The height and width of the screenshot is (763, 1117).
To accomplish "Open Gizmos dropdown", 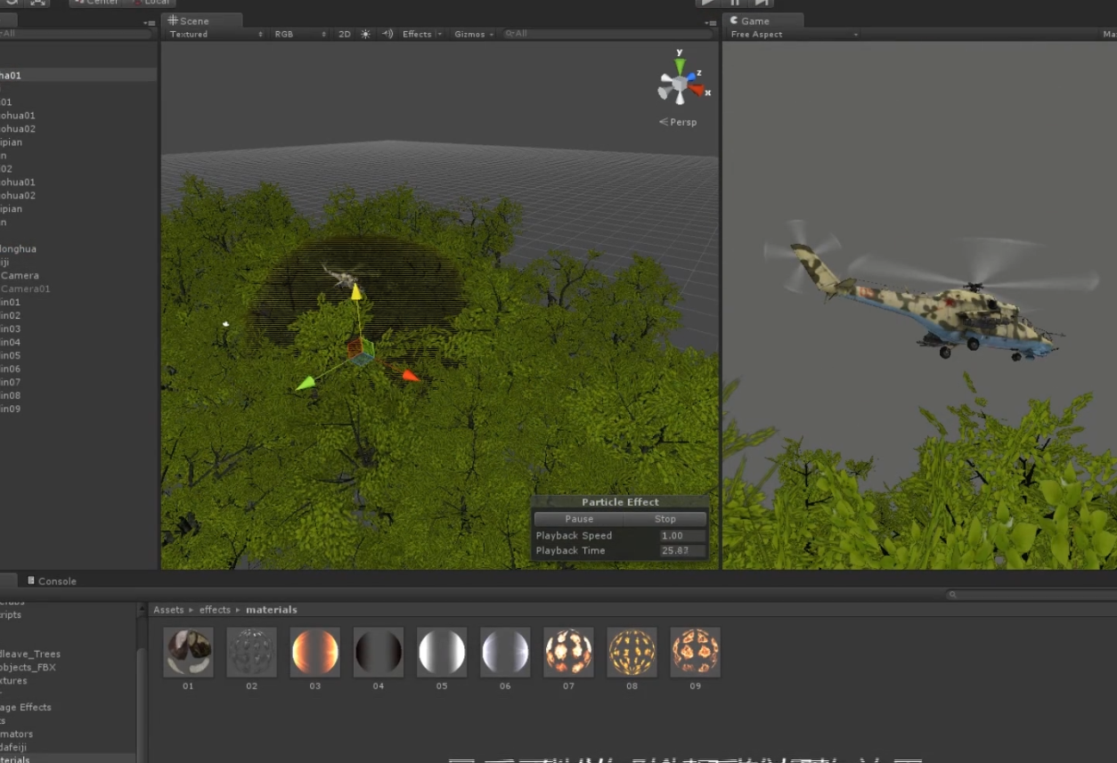I will (474, 34).
